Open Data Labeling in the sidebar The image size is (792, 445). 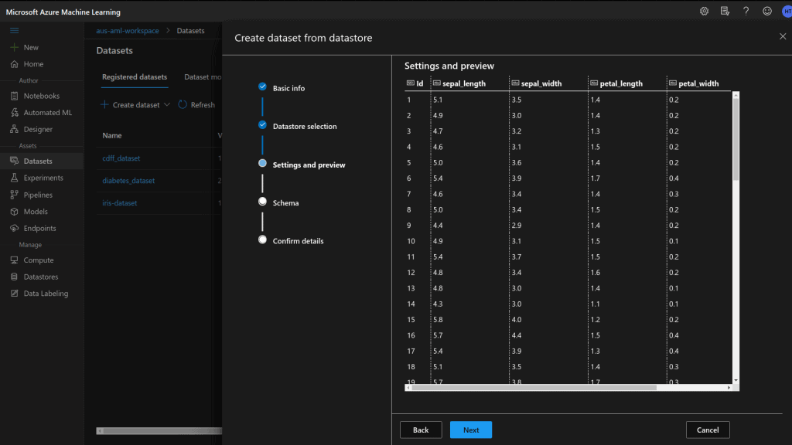click(x=46, y=294)
